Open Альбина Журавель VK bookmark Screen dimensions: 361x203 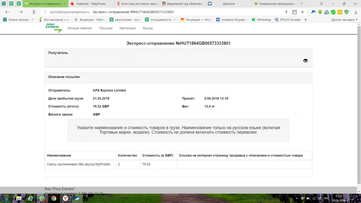coord(231,20)
